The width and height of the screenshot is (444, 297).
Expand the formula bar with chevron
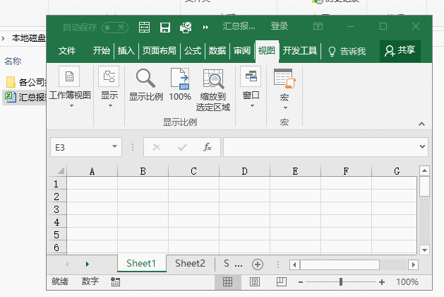423,146
